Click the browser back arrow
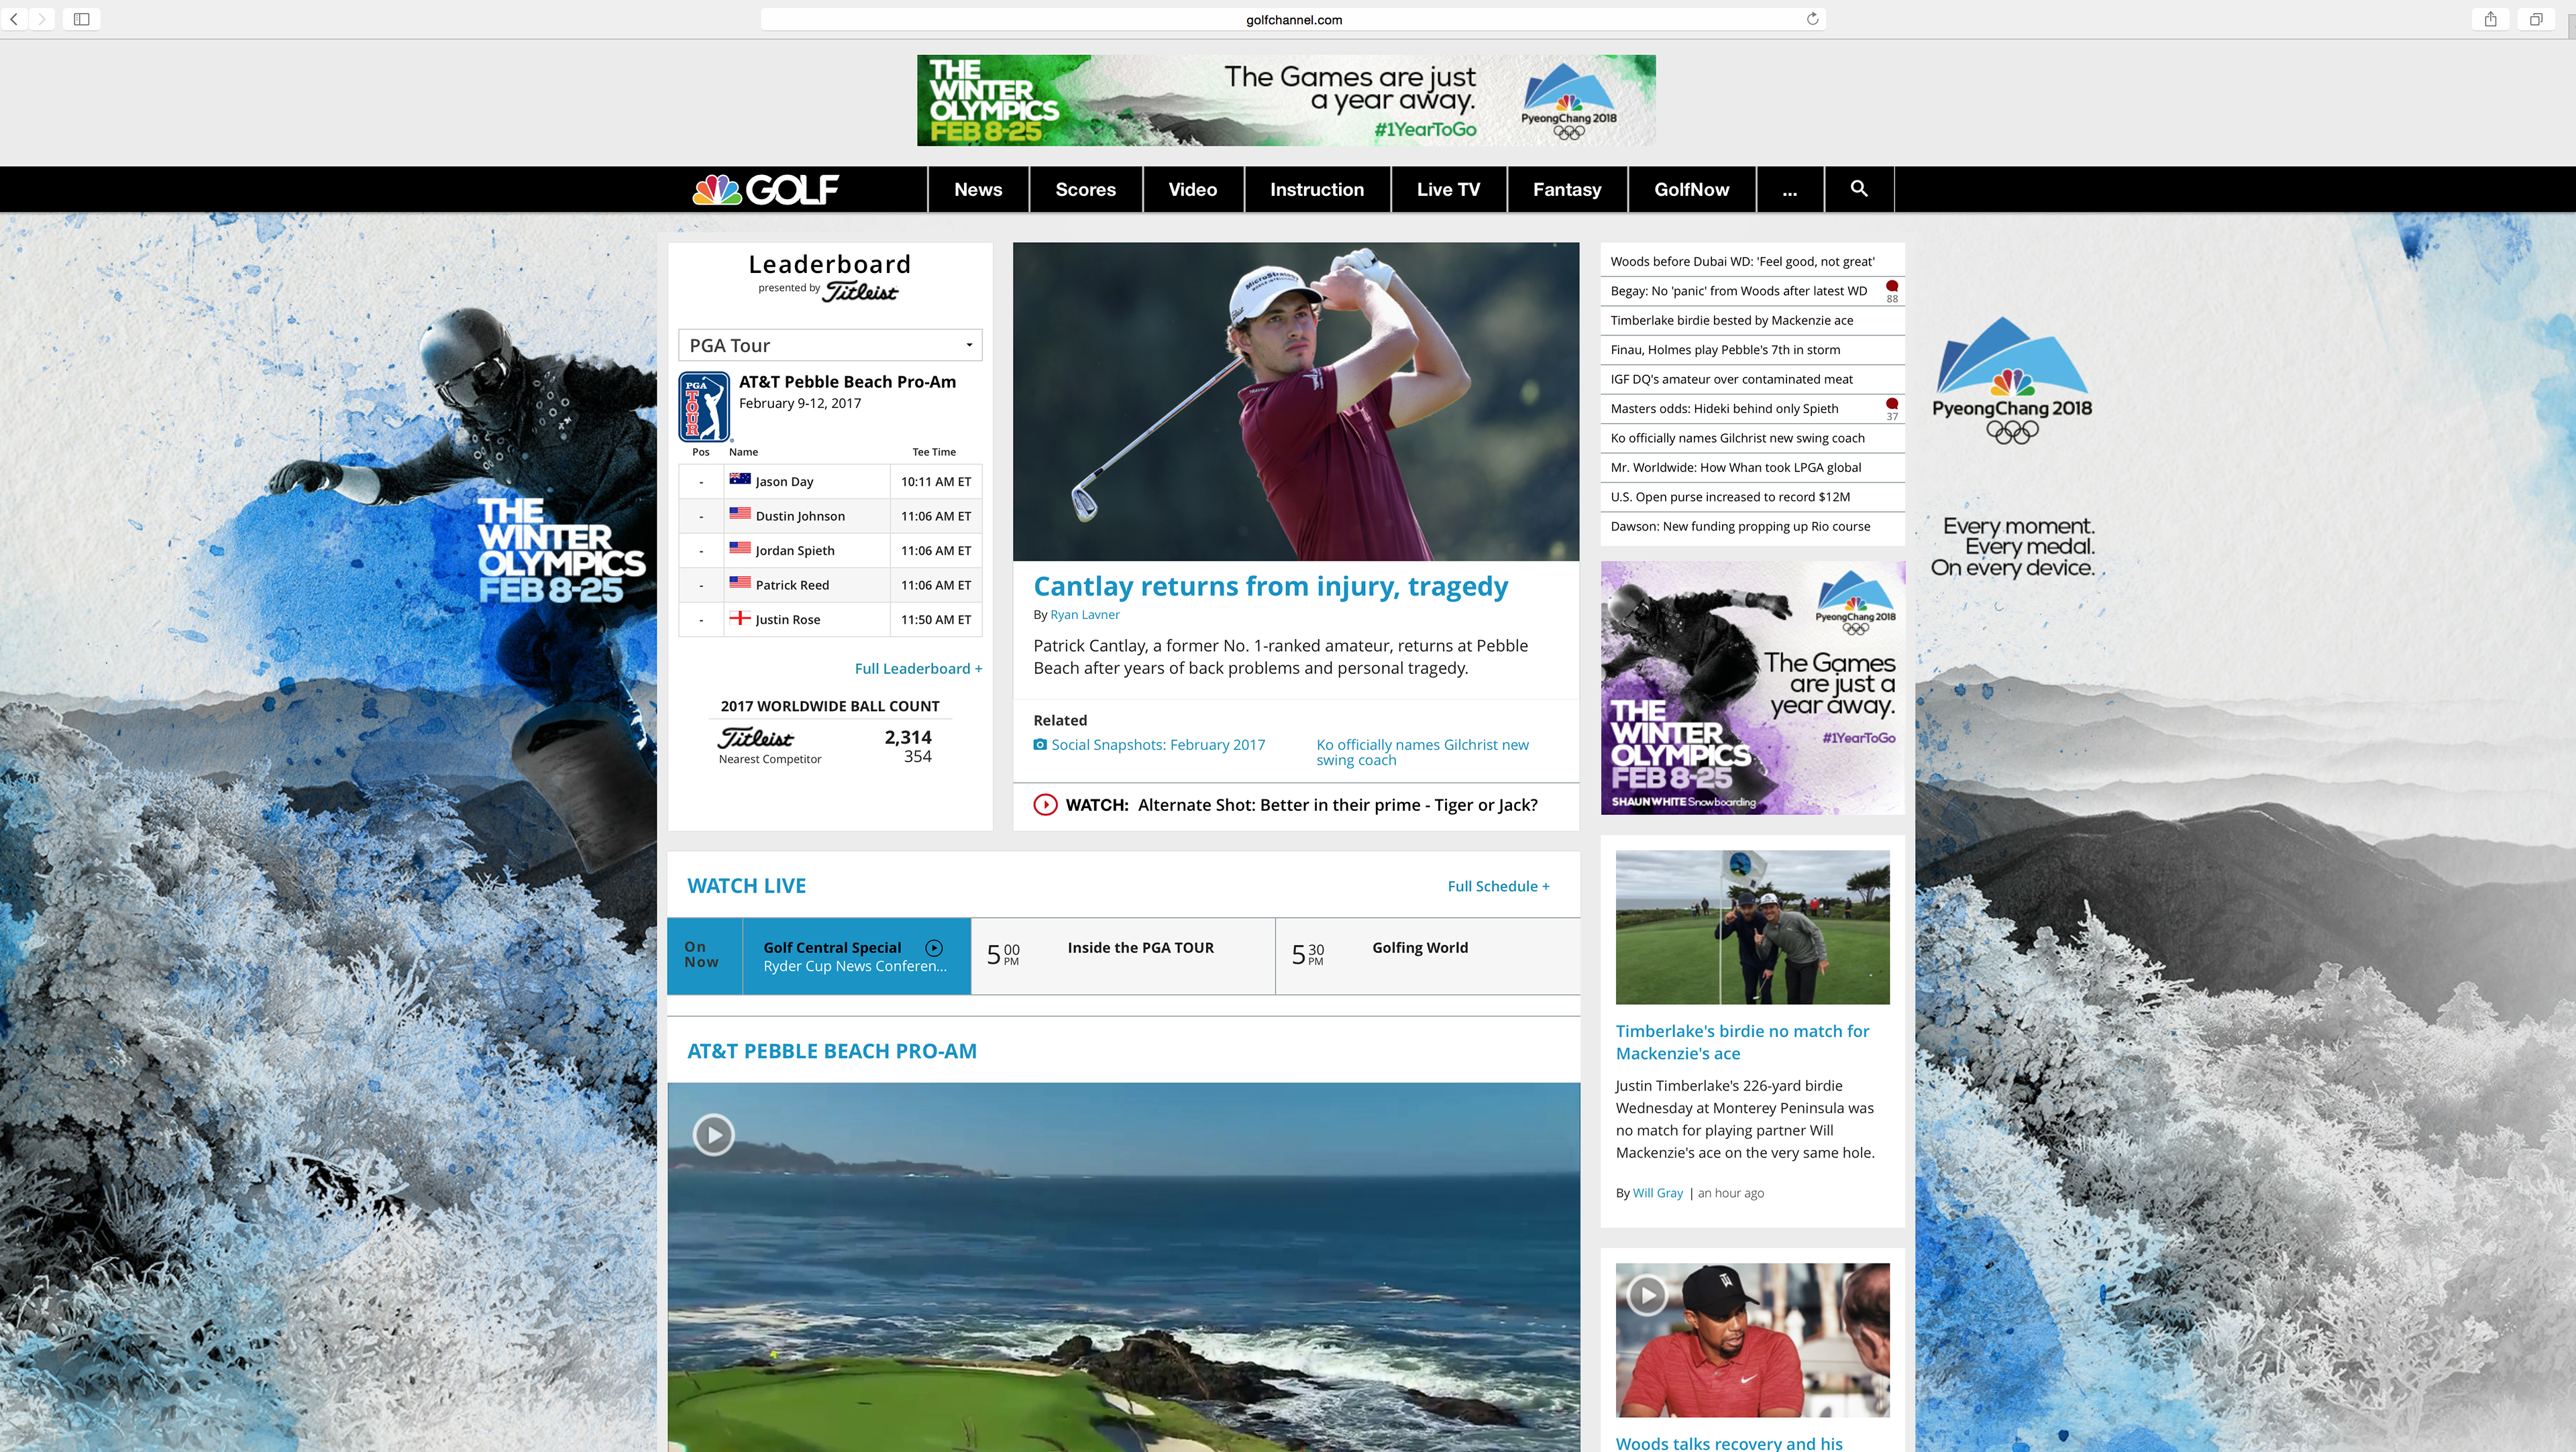The height and width of the screenshot is (1452, 2576). [14, 19]
